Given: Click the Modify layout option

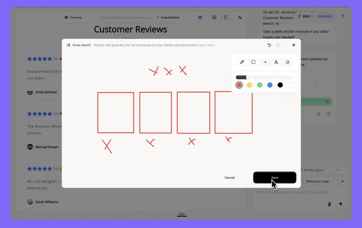Looking at the screenshot, I should coord(312,170).
